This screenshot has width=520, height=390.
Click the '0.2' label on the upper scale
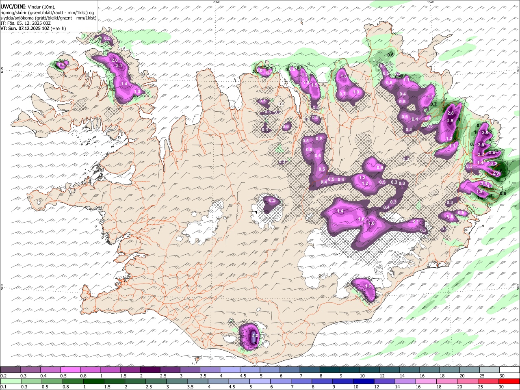[3, 376]
